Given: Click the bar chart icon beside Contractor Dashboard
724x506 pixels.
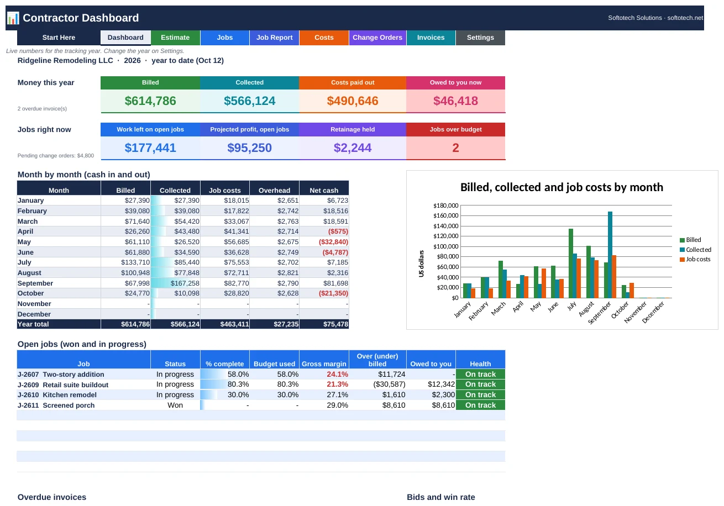Looking at the screenshot, I should pos(13,18).
